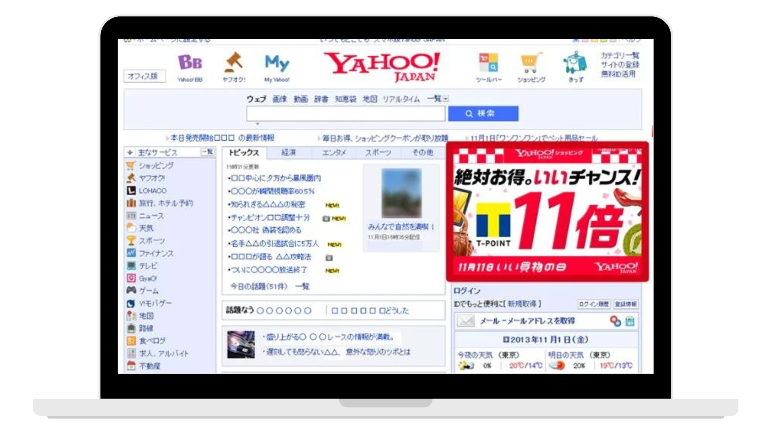Select the トピックス tab
Image resolution: width=771 pixels, height=433 pixels.
coord(244,152)
